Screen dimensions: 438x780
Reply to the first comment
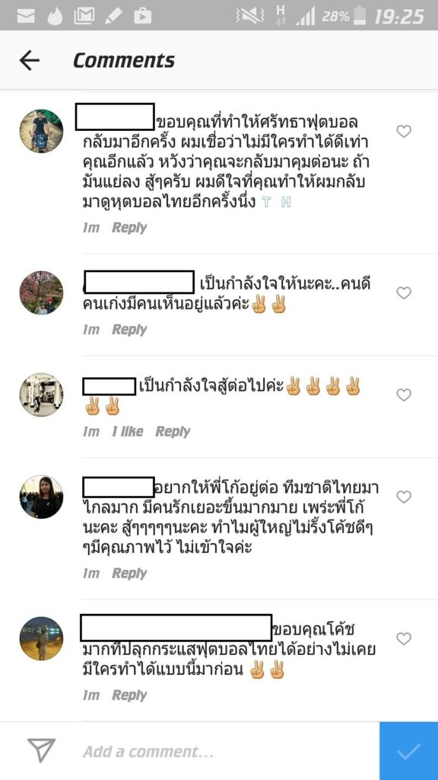tap(129, 228)
